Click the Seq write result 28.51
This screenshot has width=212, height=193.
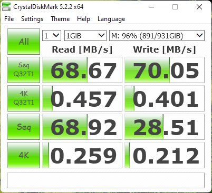click(x=165, y=127)
